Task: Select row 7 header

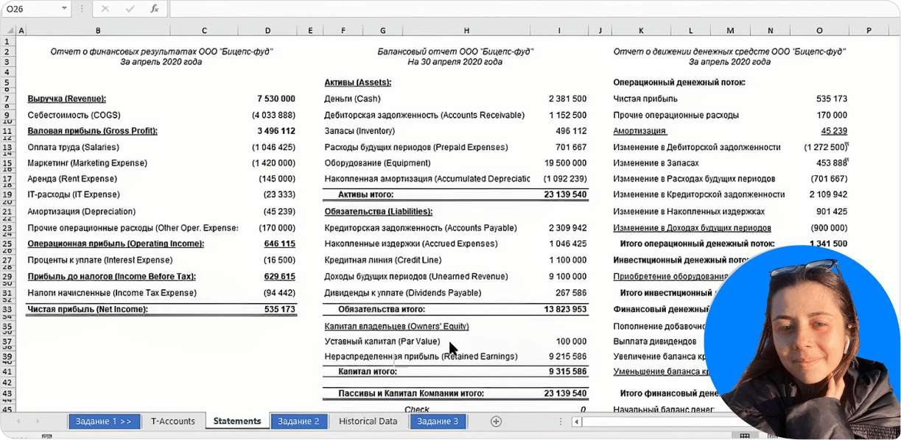Action: point(7,99)
